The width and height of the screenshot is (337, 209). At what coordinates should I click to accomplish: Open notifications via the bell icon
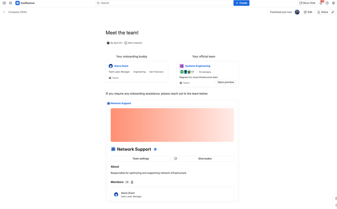321,3
